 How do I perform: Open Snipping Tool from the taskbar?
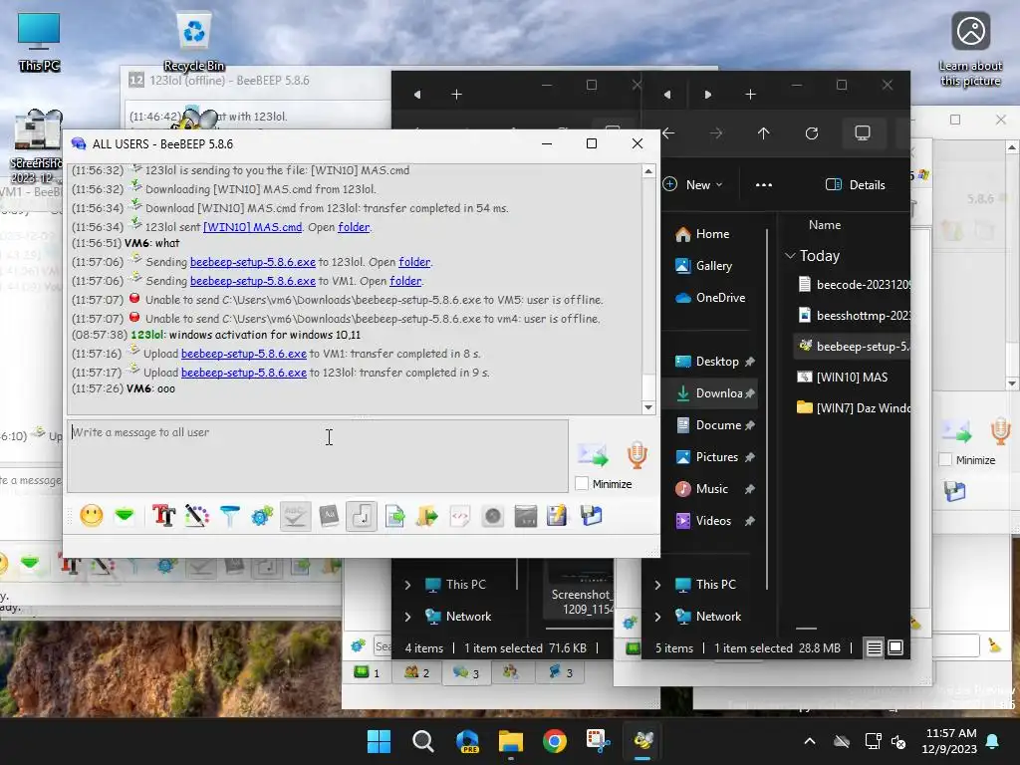click(x=599, y=741)
